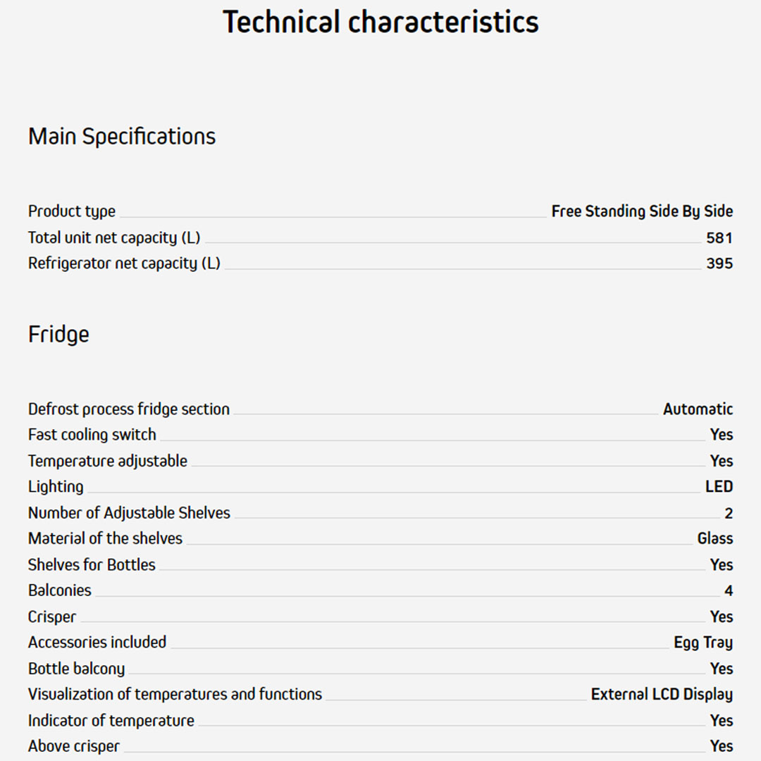The image size is (761, 761).
Task: Click the Technical characteristics page title
Action: click(380, 22)
